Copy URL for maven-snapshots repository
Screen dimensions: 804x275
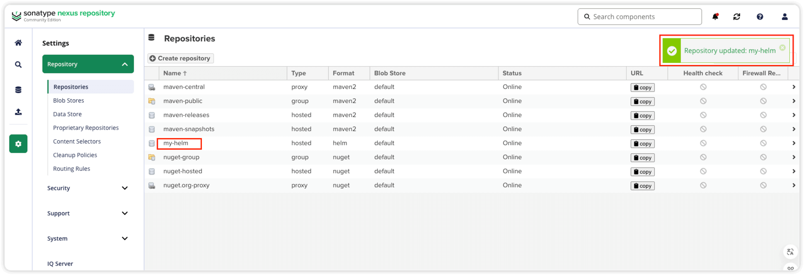(642, 129)
